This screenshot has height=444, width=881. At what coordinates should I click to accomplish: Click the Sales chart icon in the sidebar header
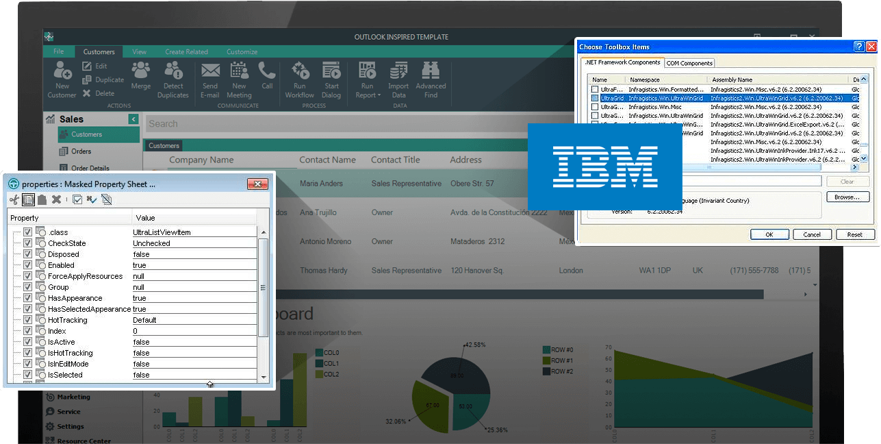point(50,119)
